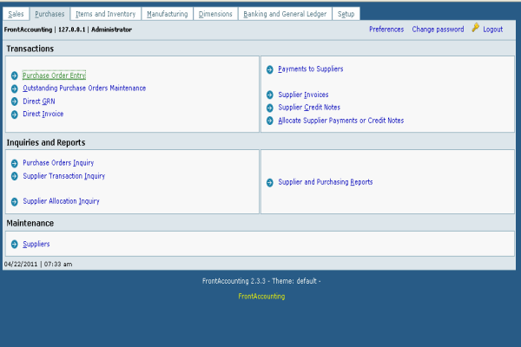Open Supplier and Purchasing Reports
Image resolution: width=521 pixels, height=347 pixels.
pos(326,182)
